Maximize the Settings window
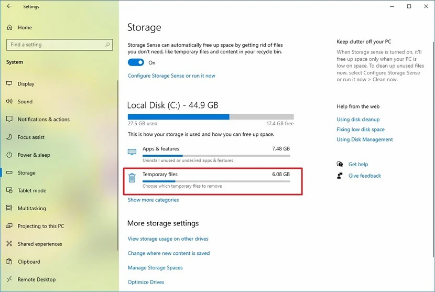 (409, 6)
